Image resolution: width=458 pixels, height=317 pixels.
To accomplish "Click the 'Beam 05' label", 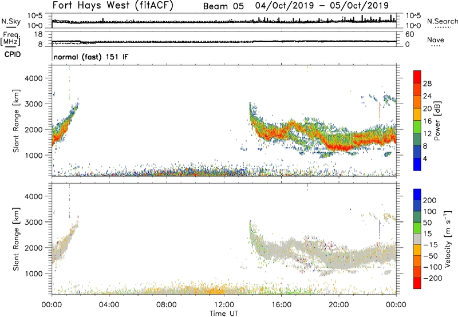I will [223, 6].
